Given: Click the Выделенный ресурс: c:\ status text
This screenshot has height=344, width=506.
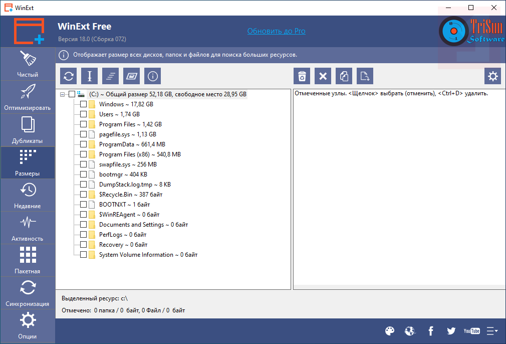Looking at the screenshot, I should 95,298.
